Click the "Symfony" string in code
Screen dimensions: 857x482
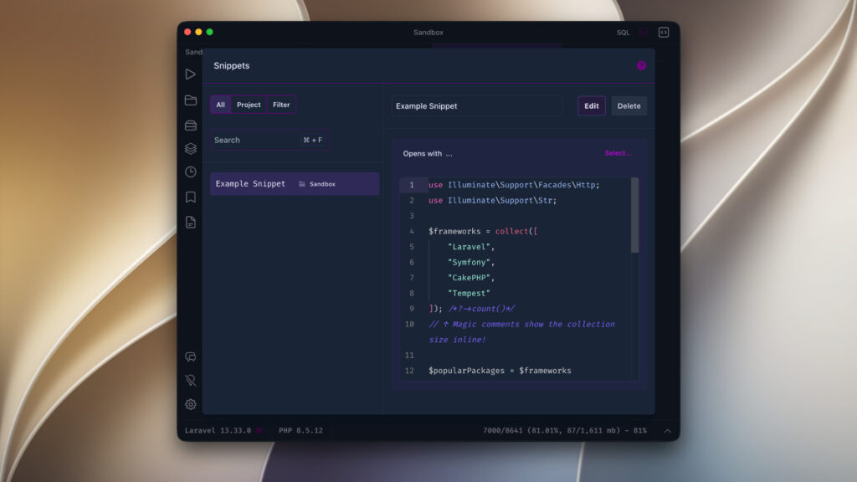point(470,262)
